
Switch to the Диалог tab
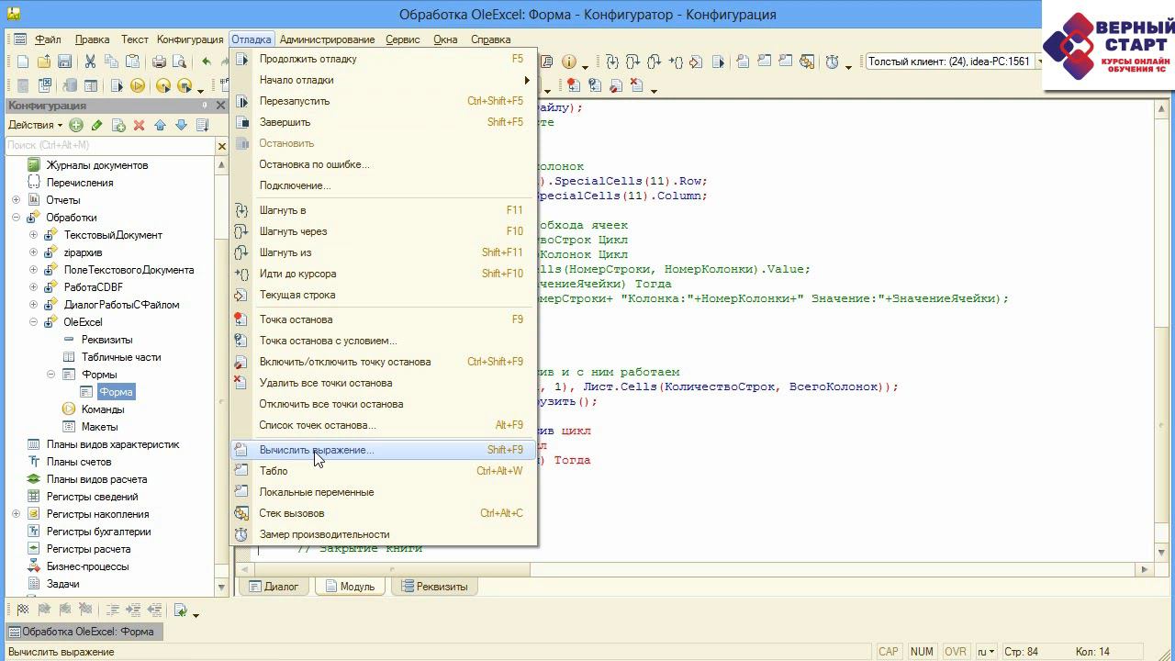click(x=274, y=587)
